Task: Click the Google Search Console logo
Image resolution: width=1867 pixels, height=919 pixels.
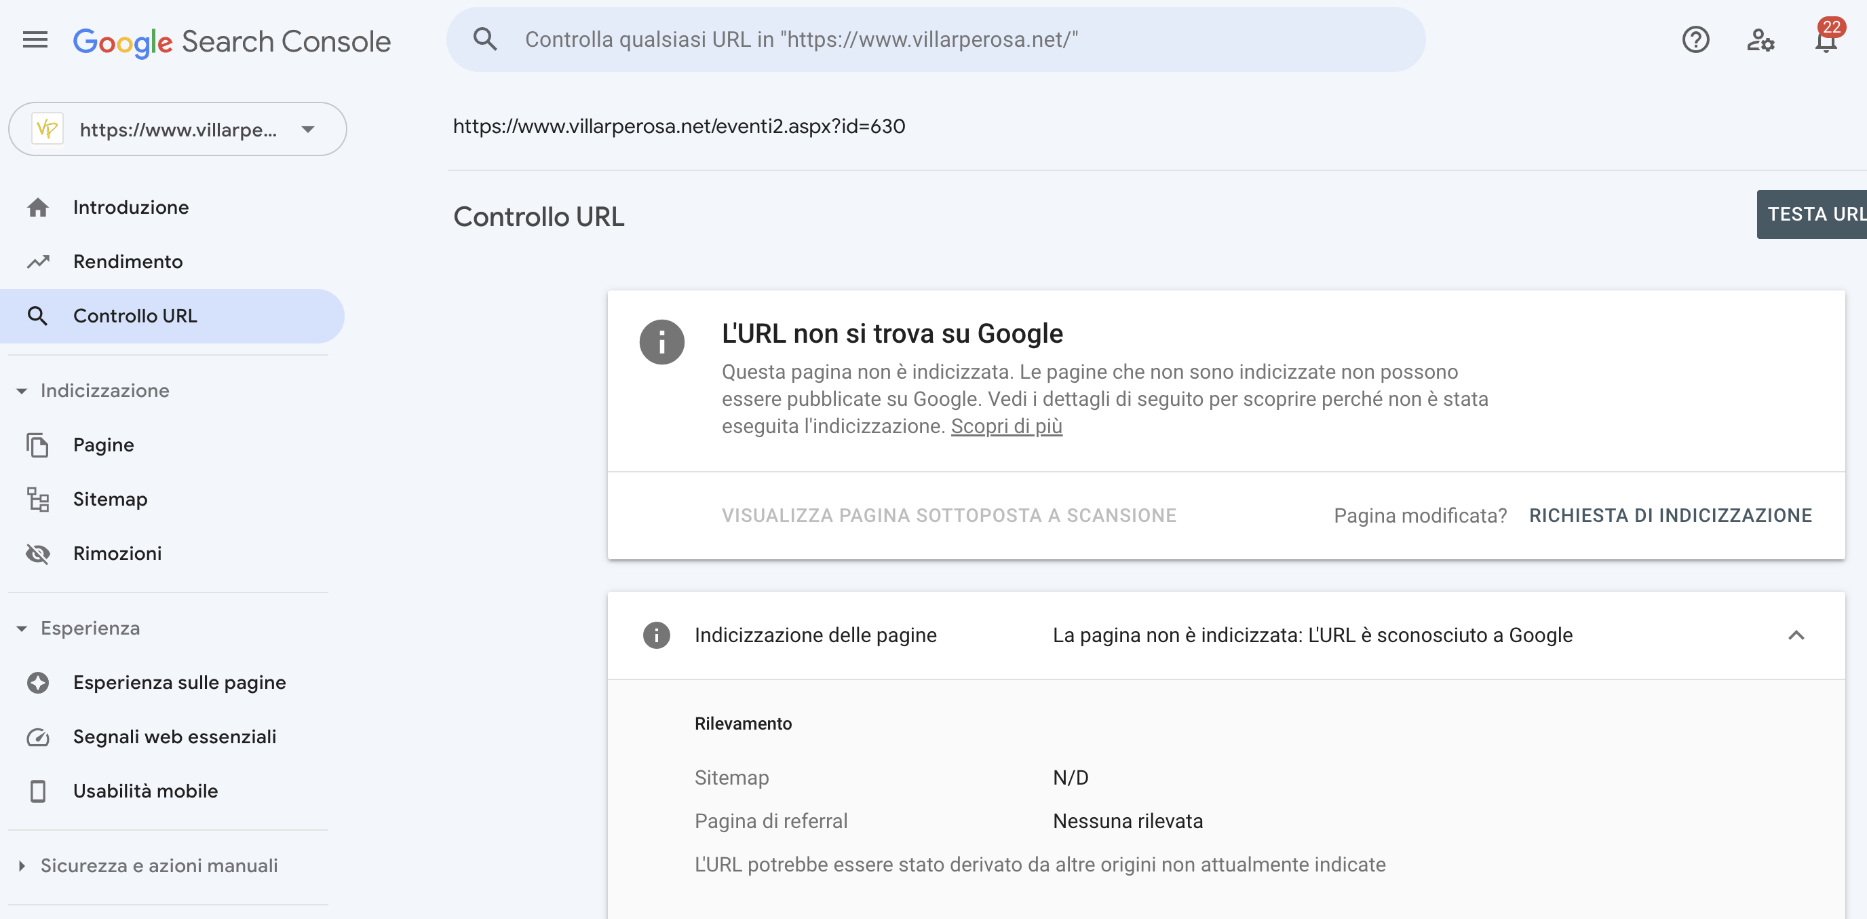Action: click(232, 41)
